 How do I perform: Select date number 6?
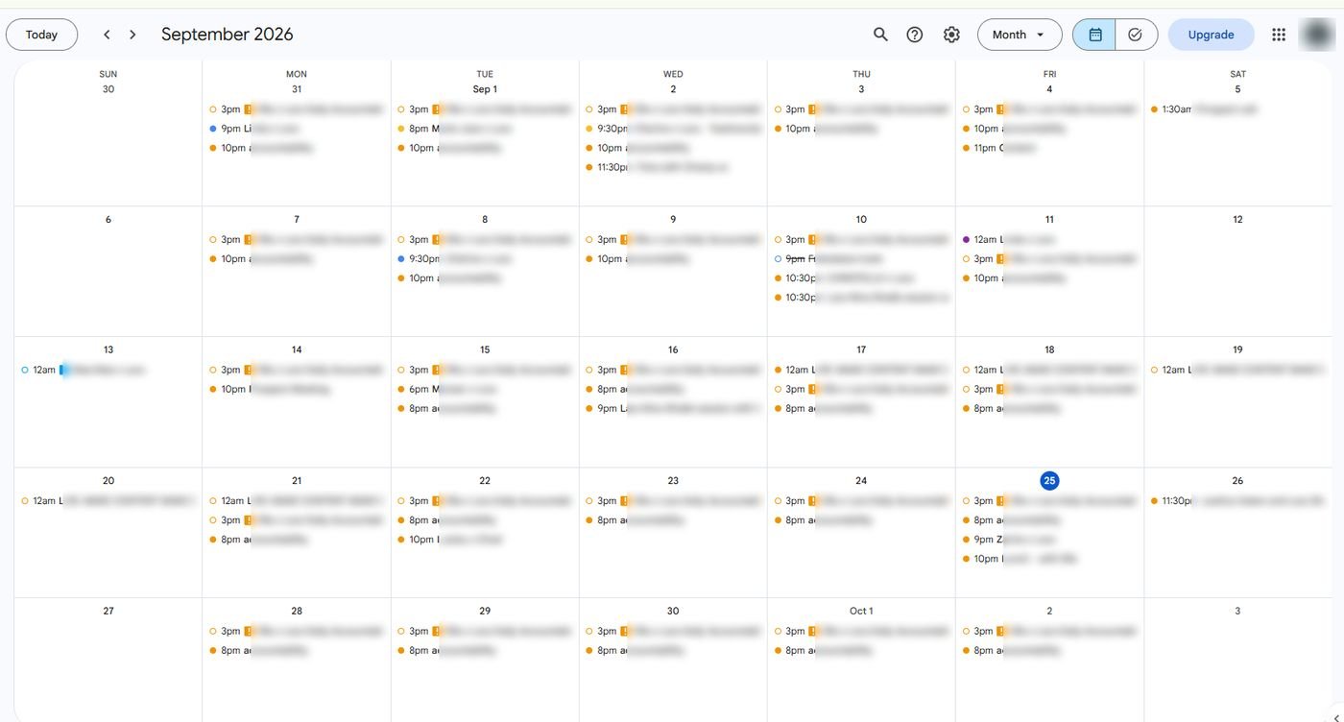click(x=108, y=220)
